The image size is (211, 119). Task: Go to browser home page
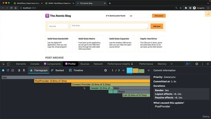pyautogui.click(x=15, y=8)
